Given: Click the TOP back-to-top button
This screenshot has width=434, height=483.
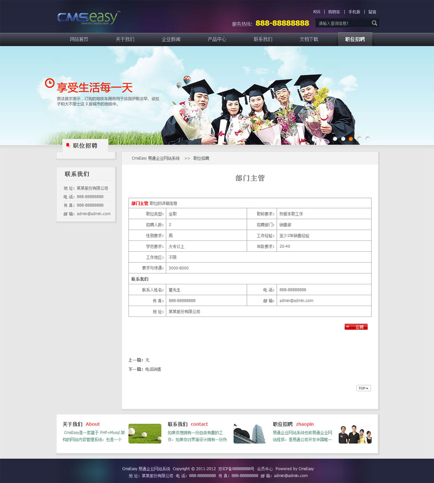Looking at the screenshot, I should (x=363, y=388).
